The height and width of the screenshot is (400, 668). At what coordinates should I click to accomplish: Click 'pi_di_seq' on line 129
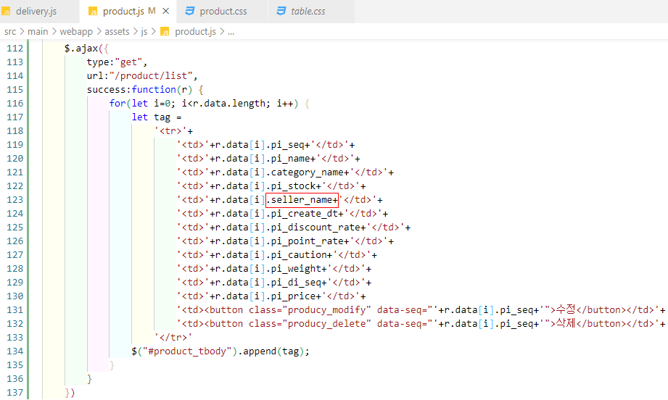tap(296, 282)
